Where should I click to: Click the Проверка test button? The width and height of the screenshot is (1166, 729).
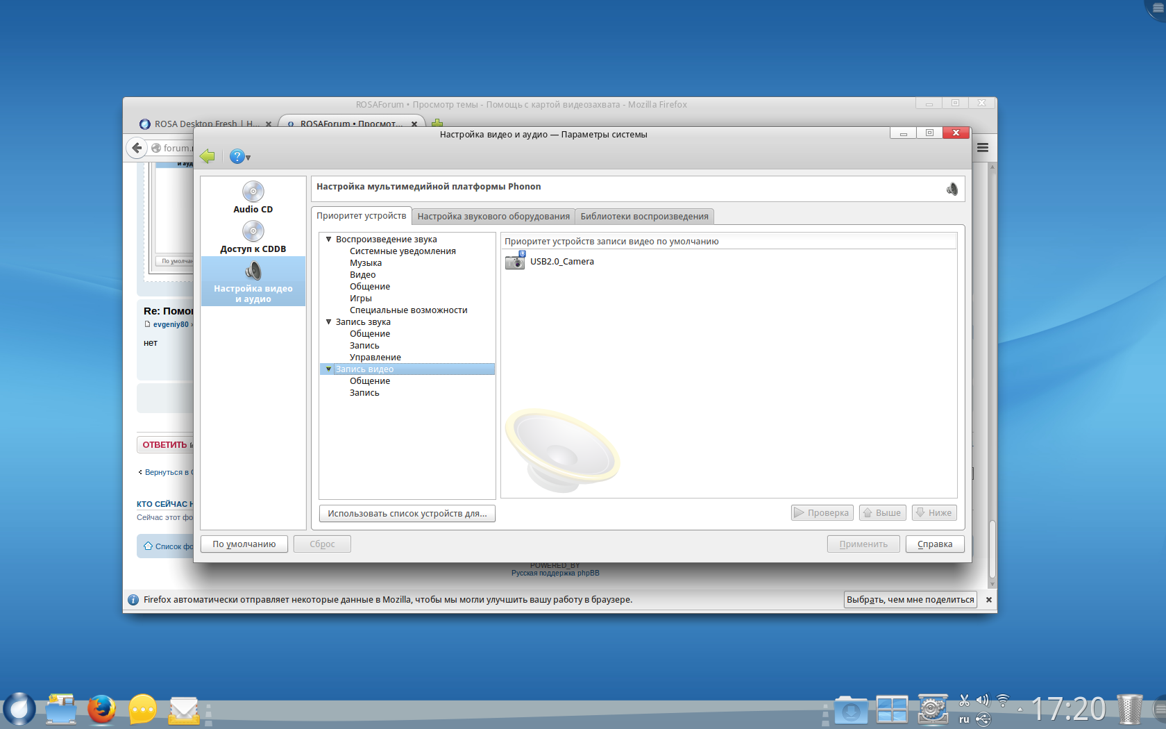pyautogui.click(x=822, y=513)
